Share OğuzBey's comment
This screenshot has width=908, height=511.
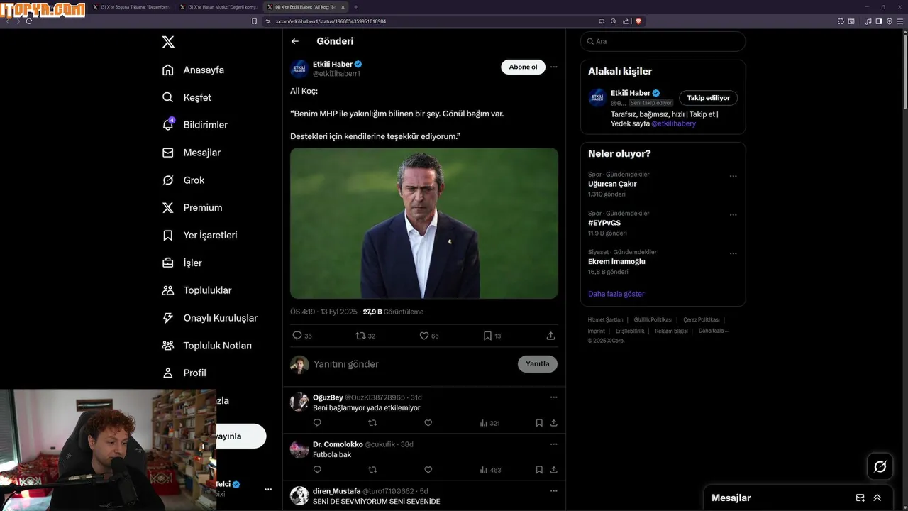553,423
